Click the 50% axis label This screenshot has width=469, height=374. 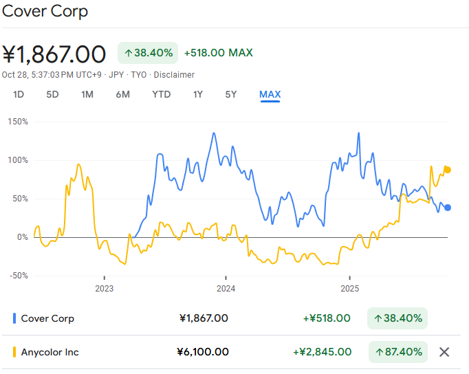21,199
